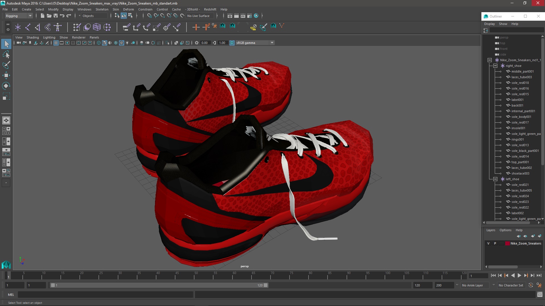
Task: Click the Maya logo at bottom-left
Action: click(x=6, y=265)
